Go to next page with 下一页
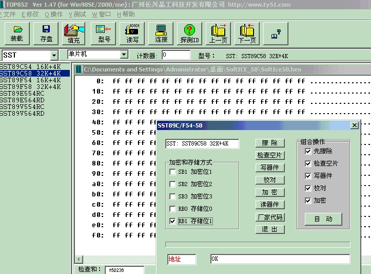The height and width of the screenshot is (274, 371). (x=247, y=33)
